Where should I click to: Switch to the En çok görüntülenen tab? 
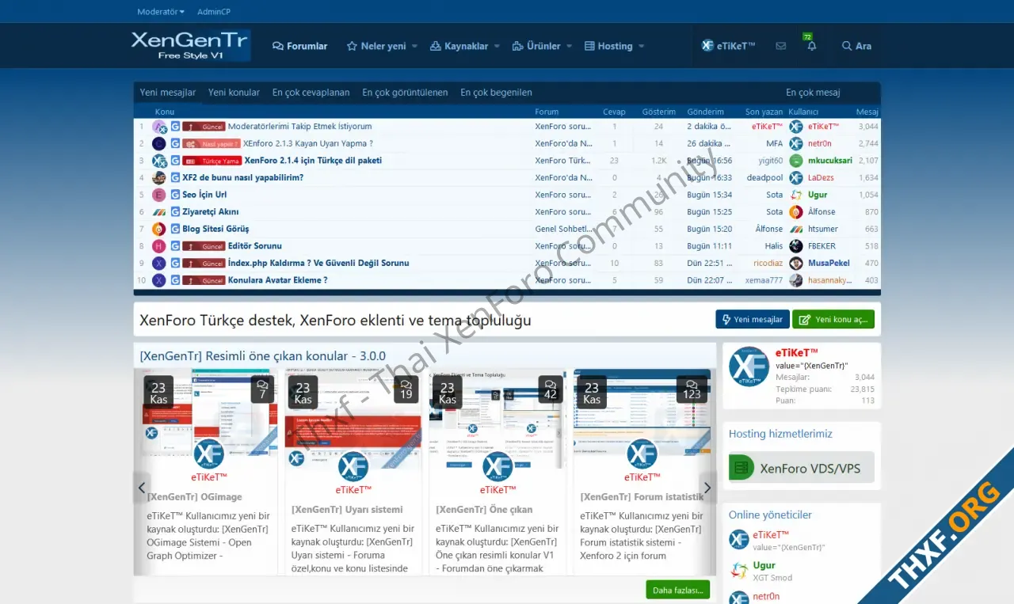(405, 93)
